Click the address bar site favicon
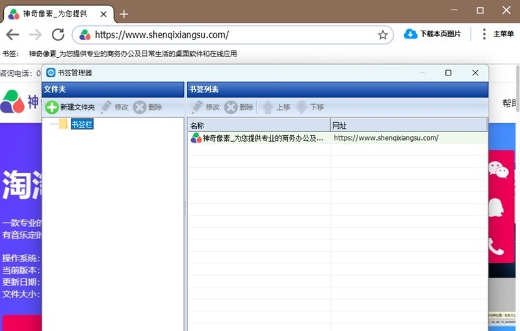520x331 pixels. [x=84, y=35]
